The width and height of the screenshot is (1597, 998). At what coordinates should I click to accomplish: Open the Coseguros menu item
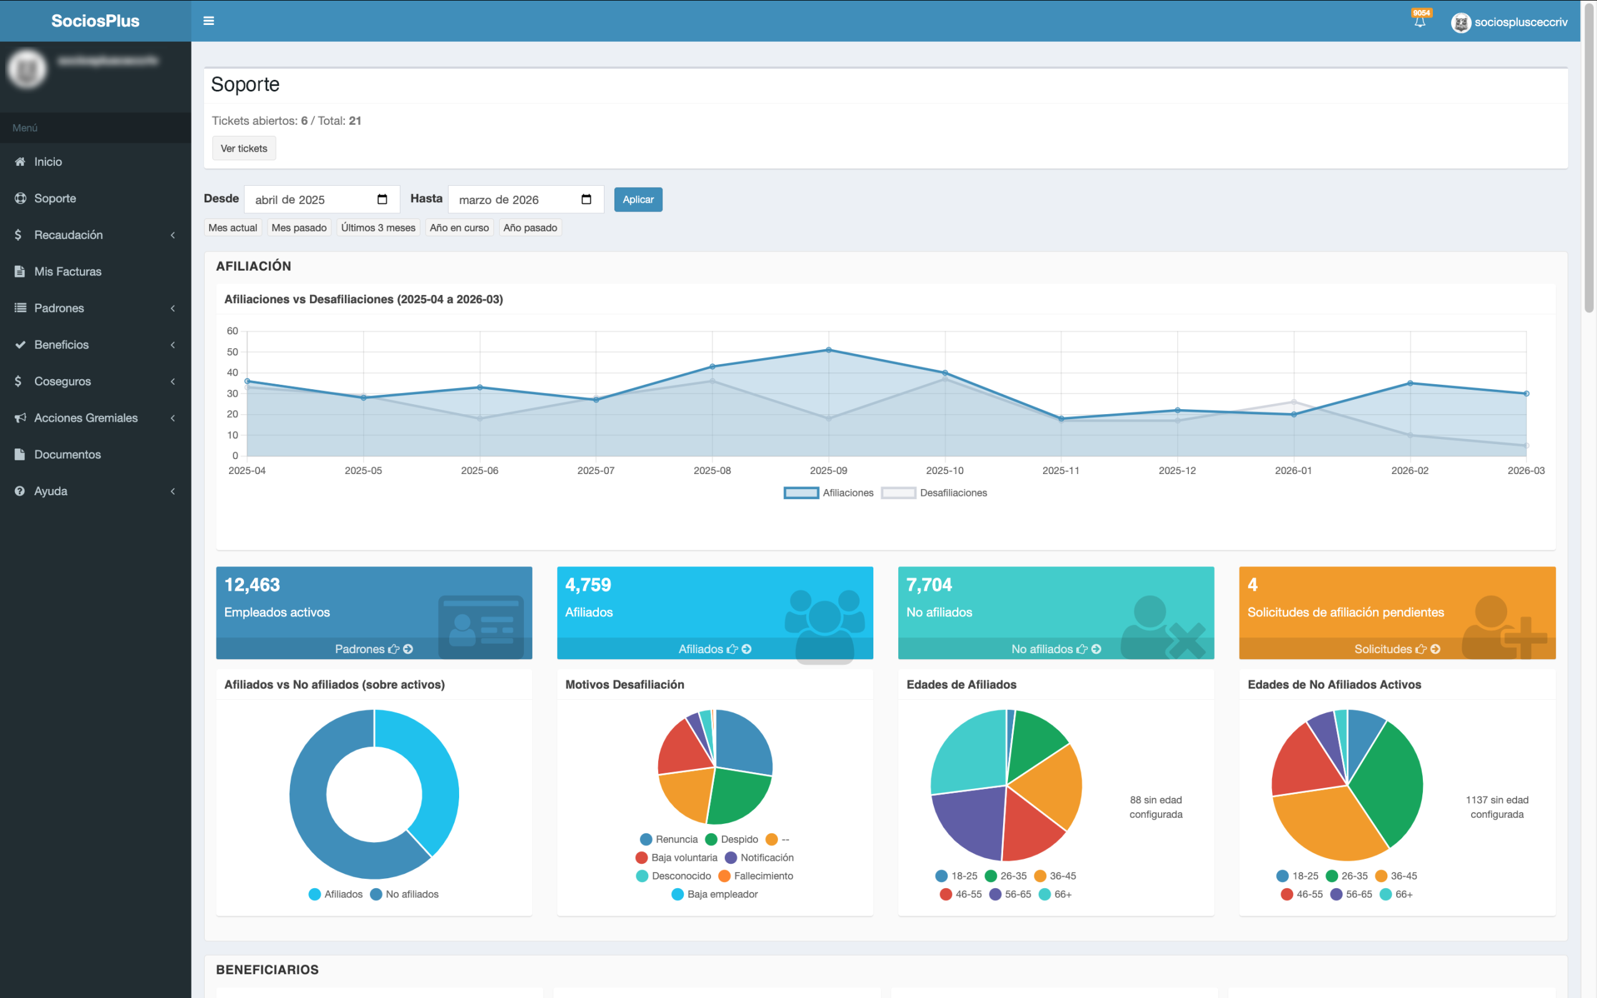62,382
